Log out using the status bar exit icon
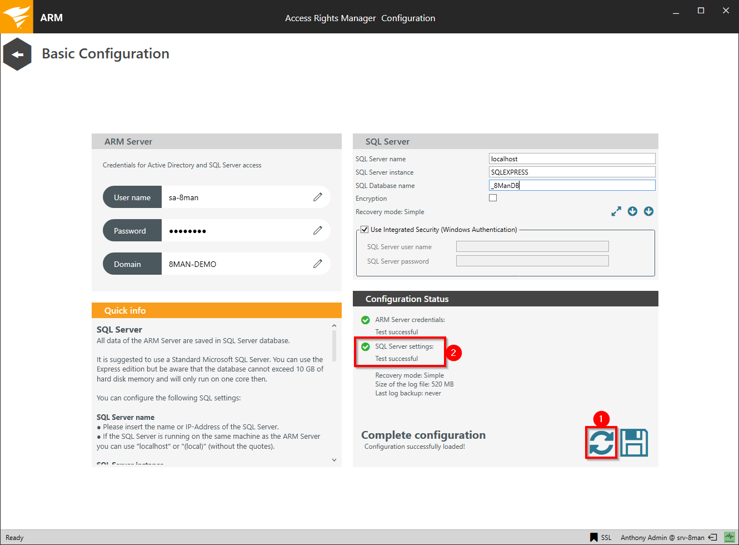This screenshot has width=739, height=545. 712,537
